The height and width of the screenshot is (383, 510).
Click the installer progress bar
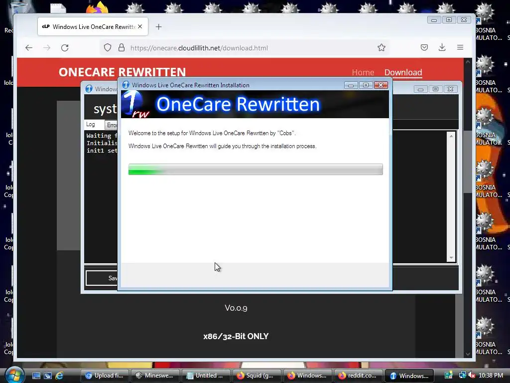click(255, 170)
